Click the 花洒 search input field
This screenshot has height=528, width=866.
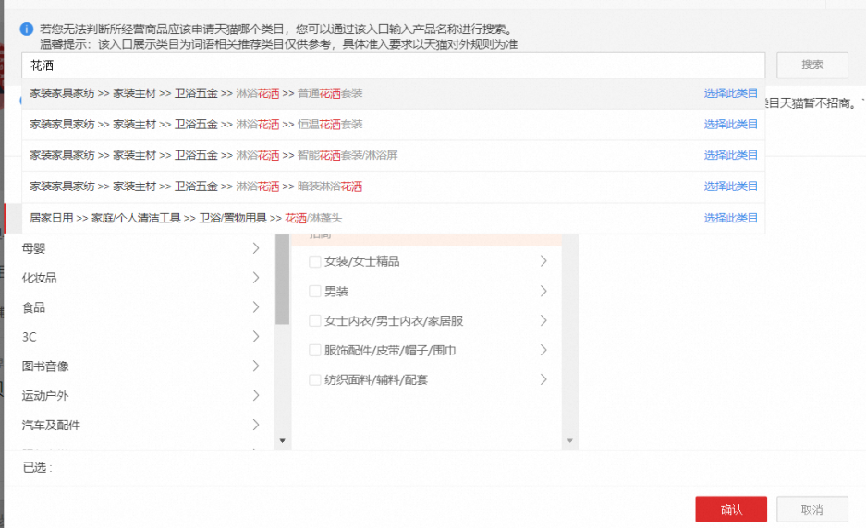click(393, 66)
